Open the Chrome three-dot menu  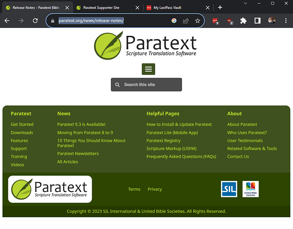(x=286, y=21)
